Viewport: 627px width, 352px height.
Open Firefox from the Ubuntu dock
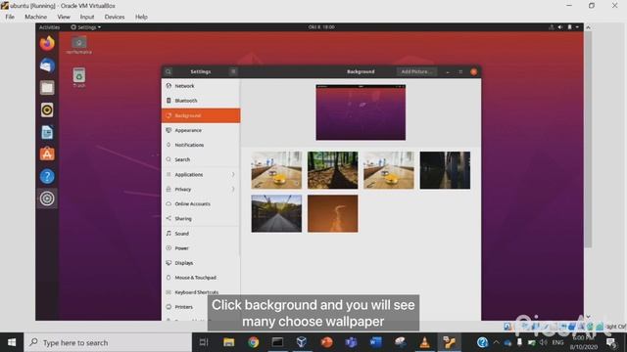click(x=47, y=43)
